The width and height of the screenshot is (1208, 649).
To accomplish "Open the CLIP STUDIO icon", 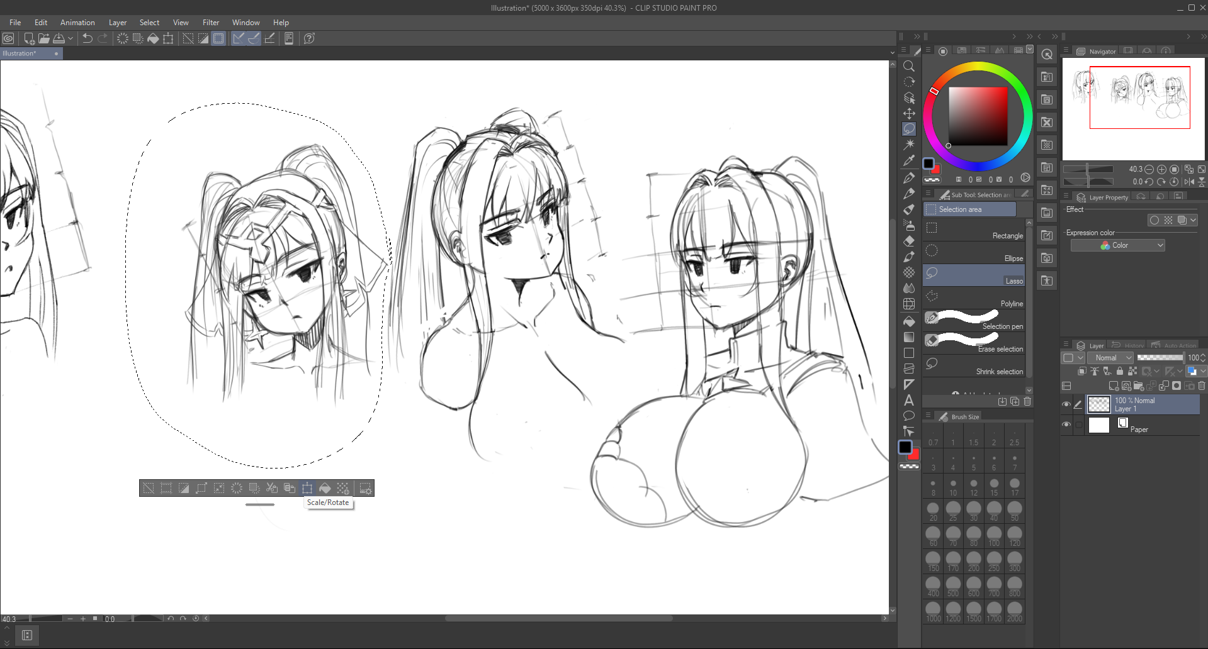I will click(8, 38).
